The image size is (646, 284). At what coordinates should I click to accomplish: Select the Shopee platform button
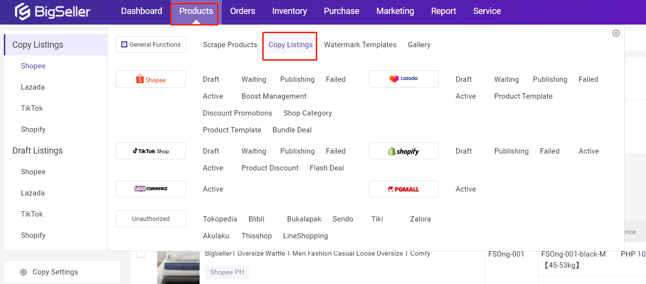click(150, 79)
